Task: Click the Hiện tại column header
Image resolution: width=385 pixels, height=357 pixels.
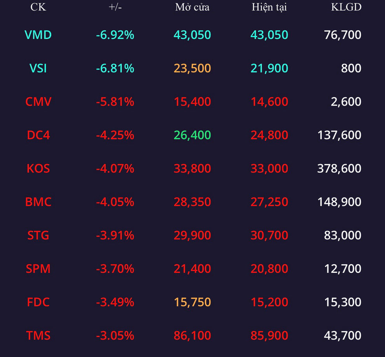Action: [269, 7]
